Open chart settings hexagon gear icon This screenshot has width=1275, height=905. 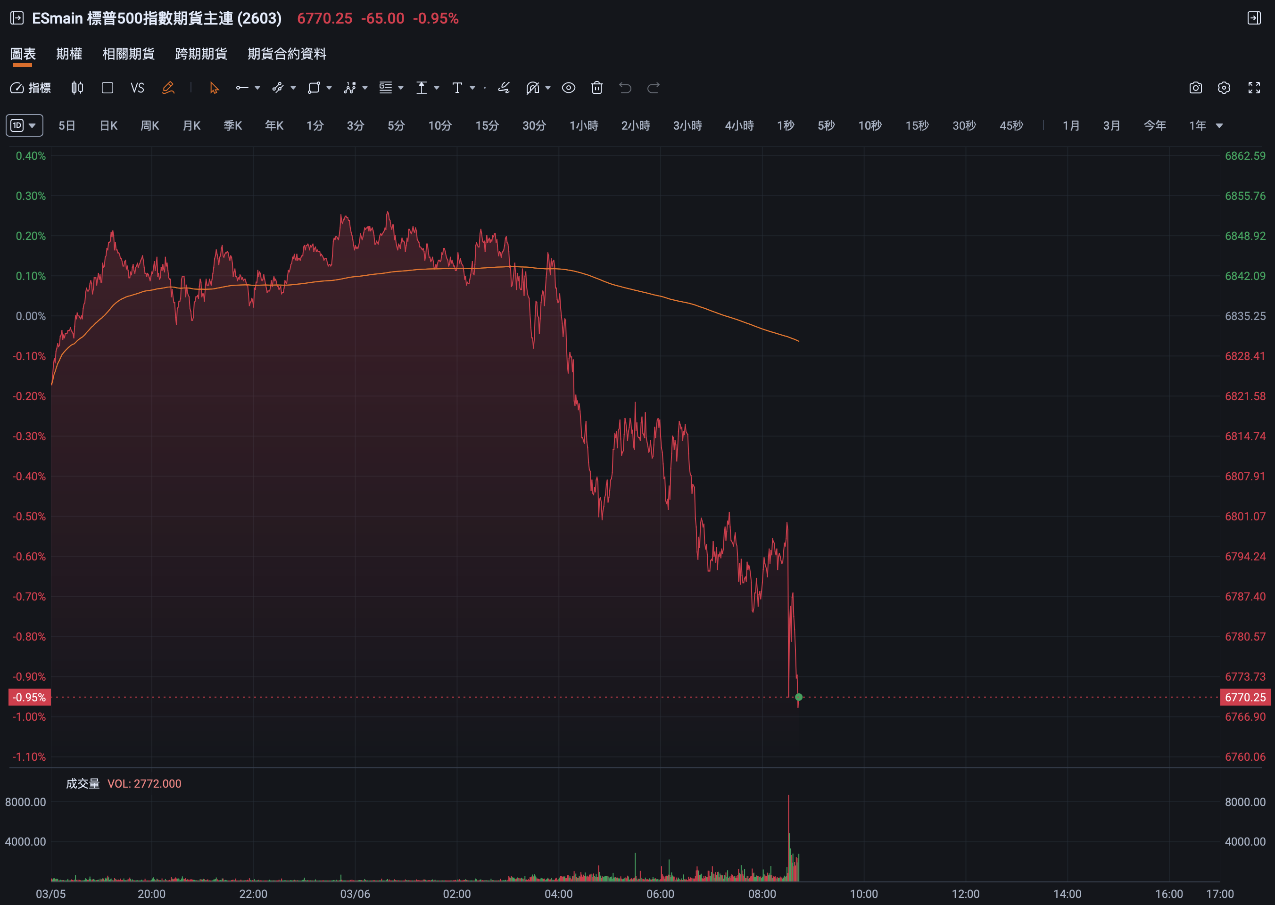1224,88
